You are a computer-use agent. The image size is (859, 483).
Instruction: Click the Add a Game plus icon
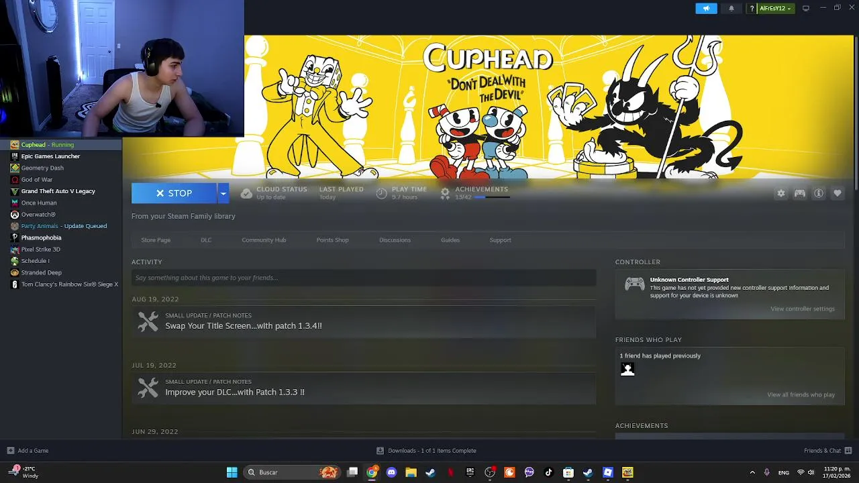(10, 451)
